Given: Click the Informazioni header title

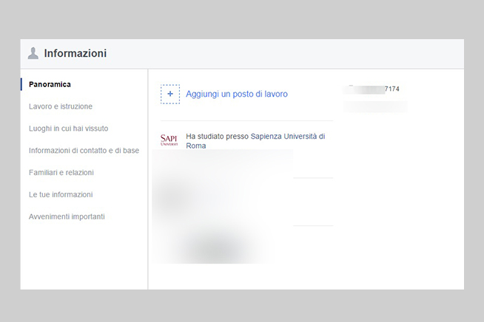Looking at the screenshot, I should pos(75,53).
